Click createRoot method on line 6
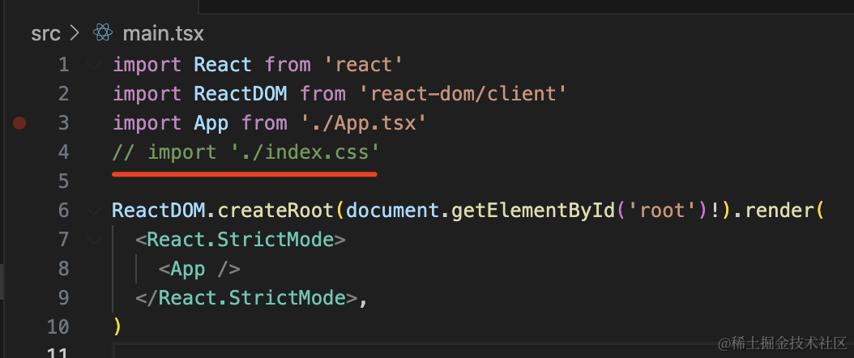Viewport: 854px width, 358px height. click(x=275, y=211)
